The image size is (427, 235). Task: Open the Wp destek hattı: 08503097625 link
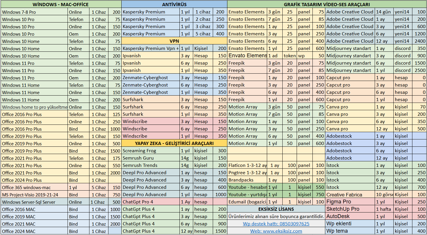pyautogui.click(x=276, y=224)
